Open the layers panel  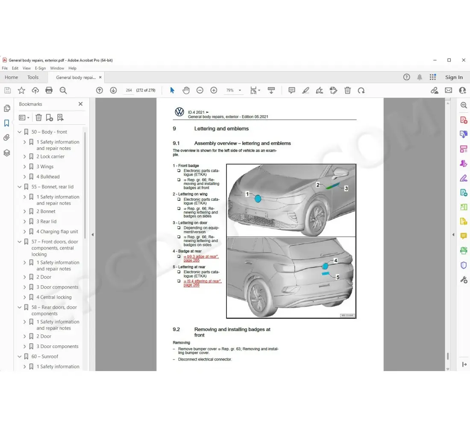[x=7, y=153]
